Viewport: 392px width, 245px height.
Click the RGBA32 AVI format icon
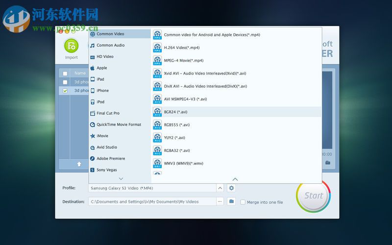point(157,150)
